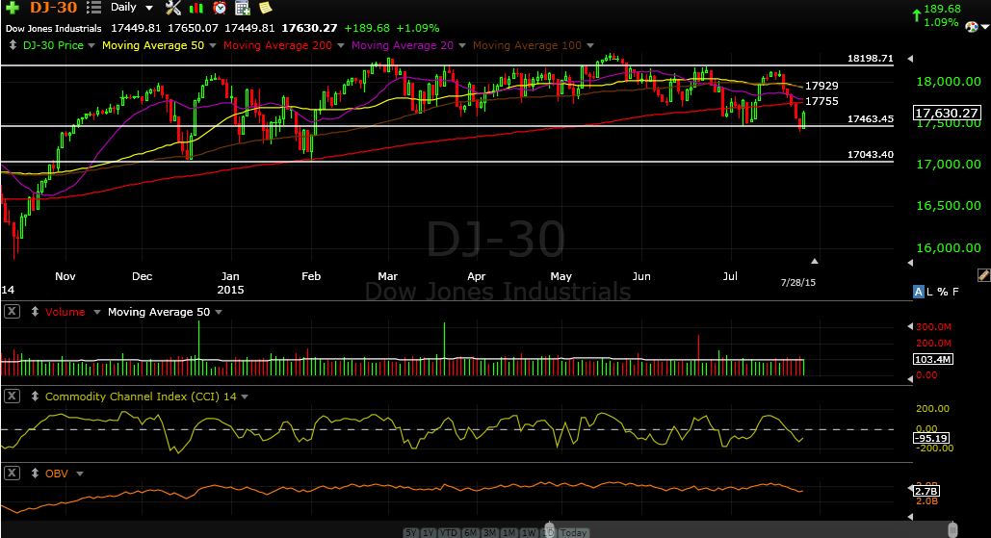Open the OBV indicator dropdown

tap(80, 474)
